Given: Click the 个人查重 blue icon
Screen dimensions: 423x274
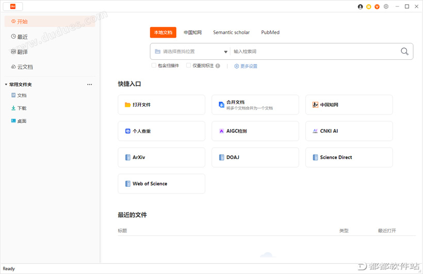Looking at the screenshot, I should [128, 131].
